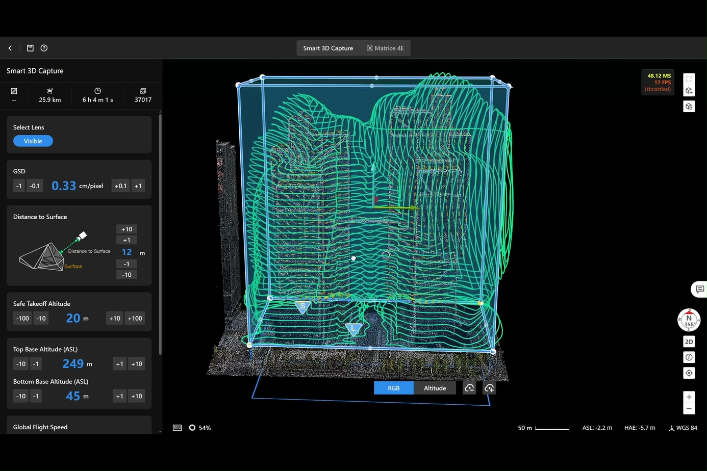Zoom in the map with plus button
Viewport: 707px width, 471px height.
689,397
